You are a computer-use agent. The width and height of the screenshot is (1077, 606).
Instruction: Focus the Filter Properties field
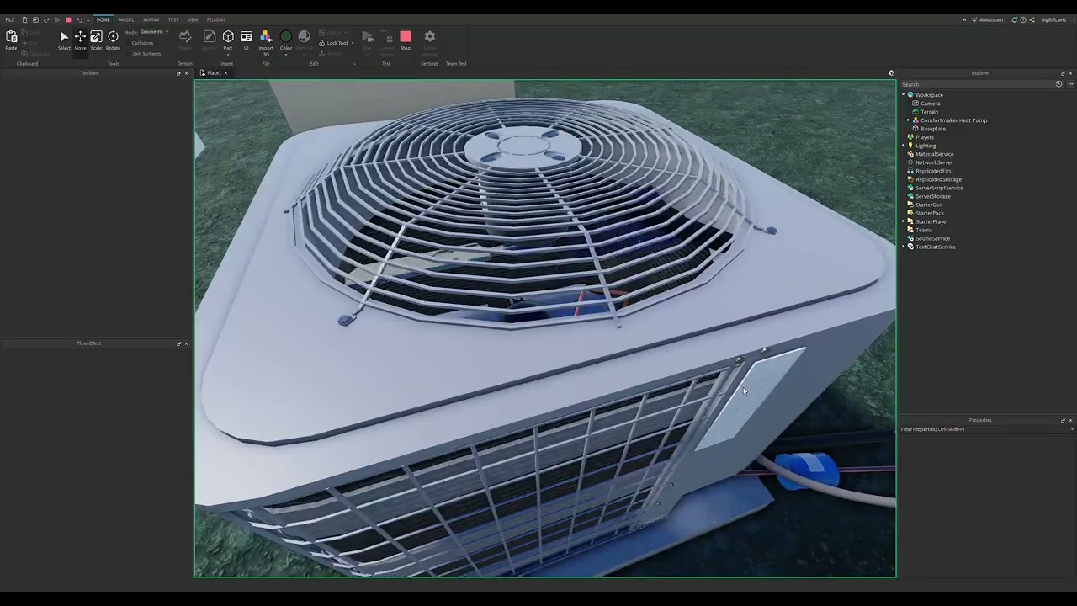click(984, 429)
